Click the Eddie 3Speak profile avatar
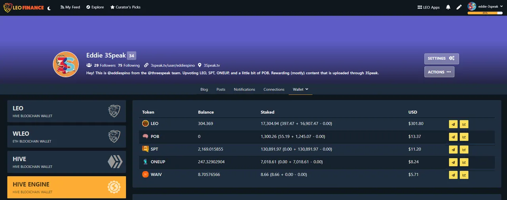The height and width of the screenshot is (200, 507). point(66,64)
